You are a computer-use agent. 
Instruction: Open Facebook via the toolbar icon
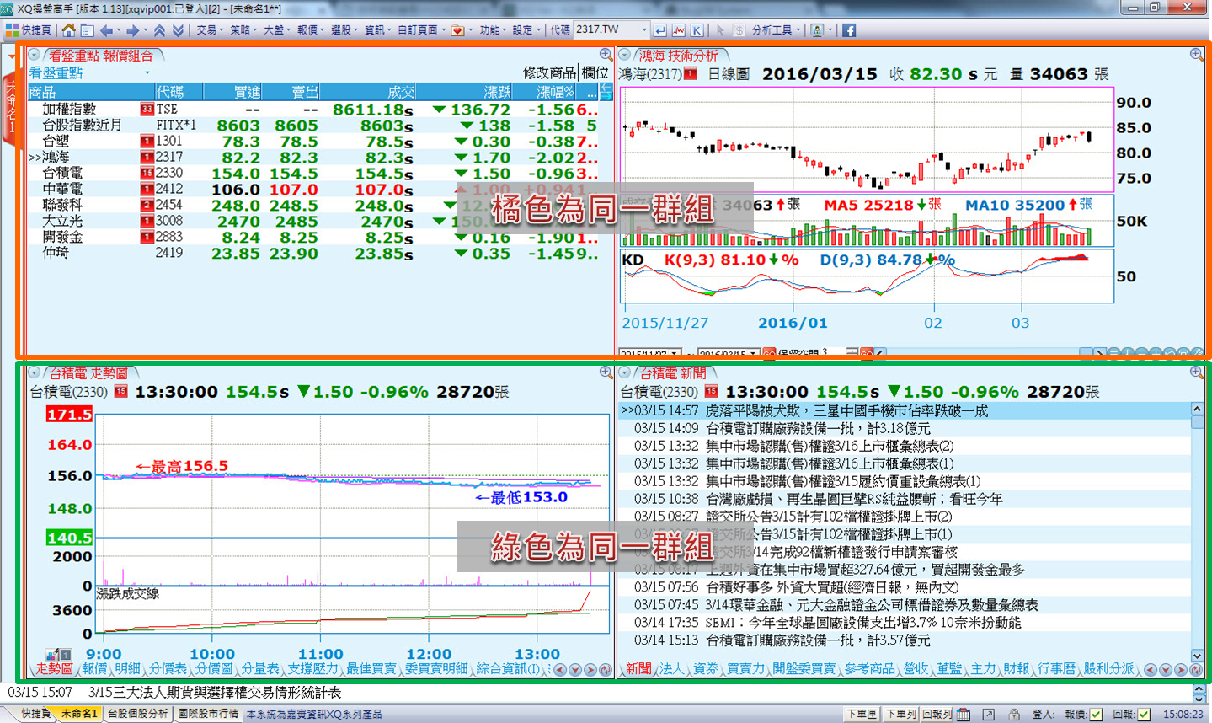[x=849, y=30]
